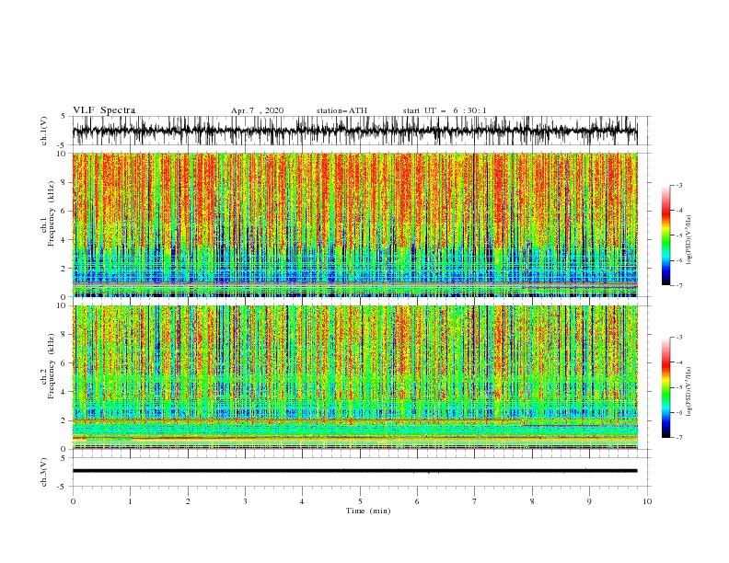Click the "10" kHz tick of ch.1 spectrogram
729x563 pixels.
[63, 154]
